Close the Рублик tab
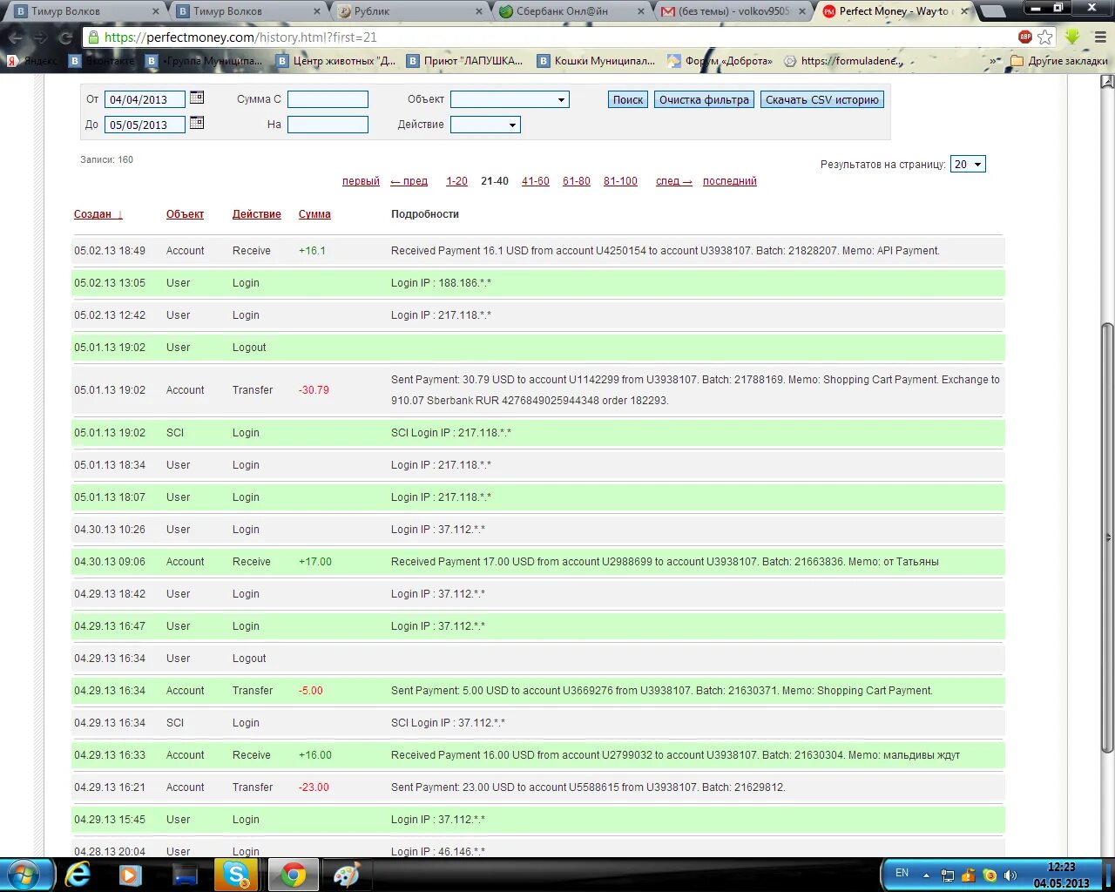The width and height of the screenshot is (1115, 892). 479,11
